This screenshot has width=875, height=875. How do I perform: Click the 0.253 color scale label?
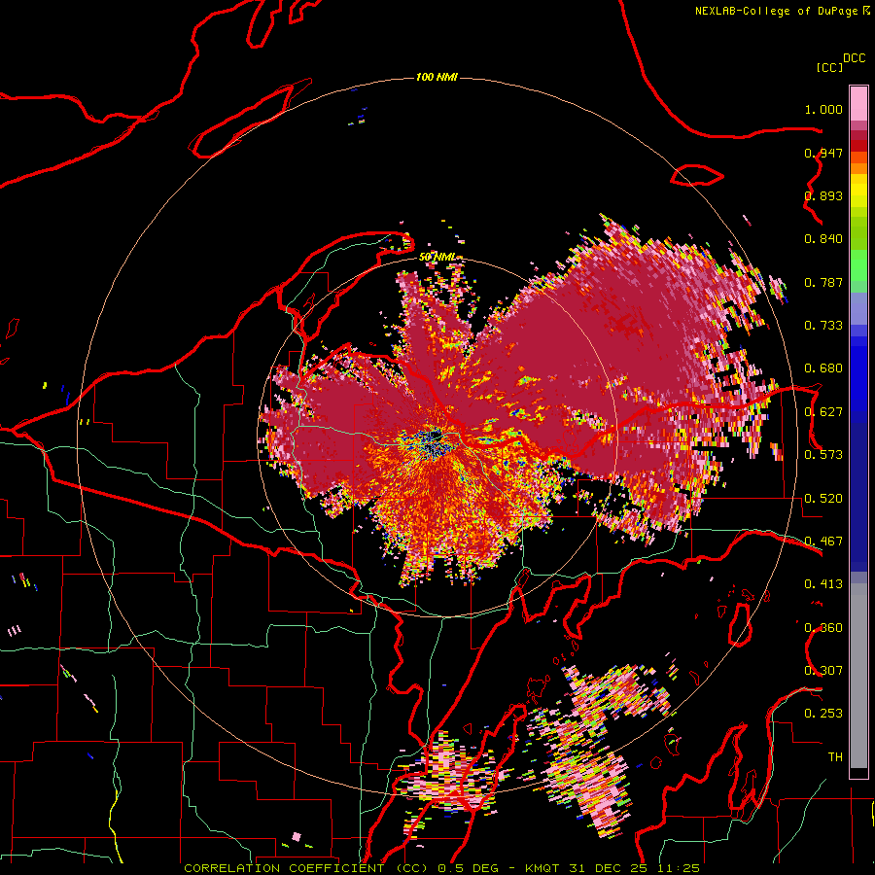click(x=823, y=714)
